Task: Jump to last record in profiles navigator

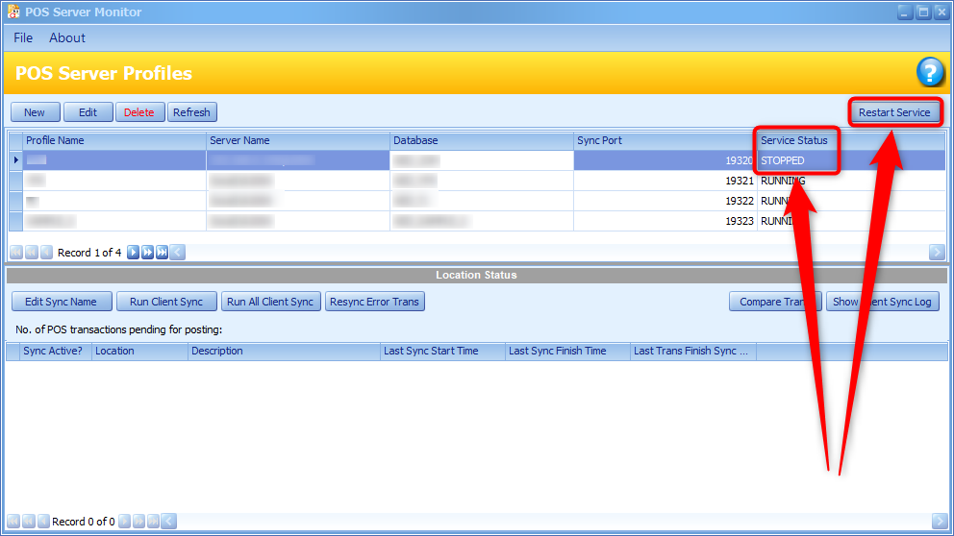Action: [x=163, y=253]
